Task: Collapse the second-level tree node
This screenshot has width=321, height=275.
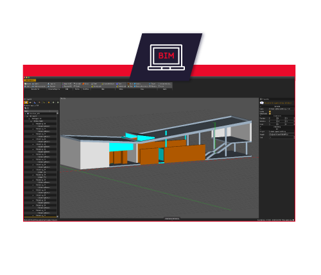Action: click(x=28, y=116)
